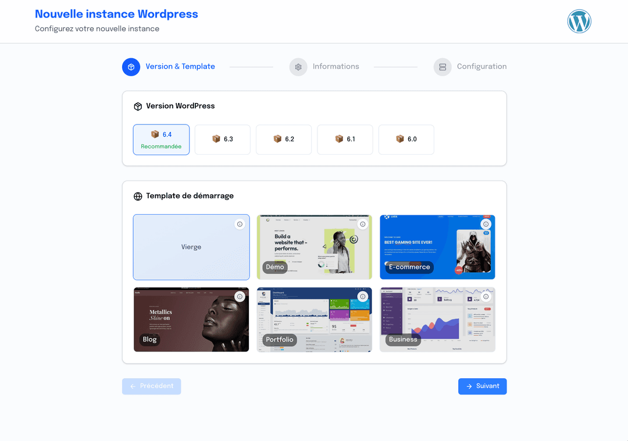Image resolution: width=628 pixels, height=441 pixels.
Task: Switch to the Informations step
Action: point(336,66)
